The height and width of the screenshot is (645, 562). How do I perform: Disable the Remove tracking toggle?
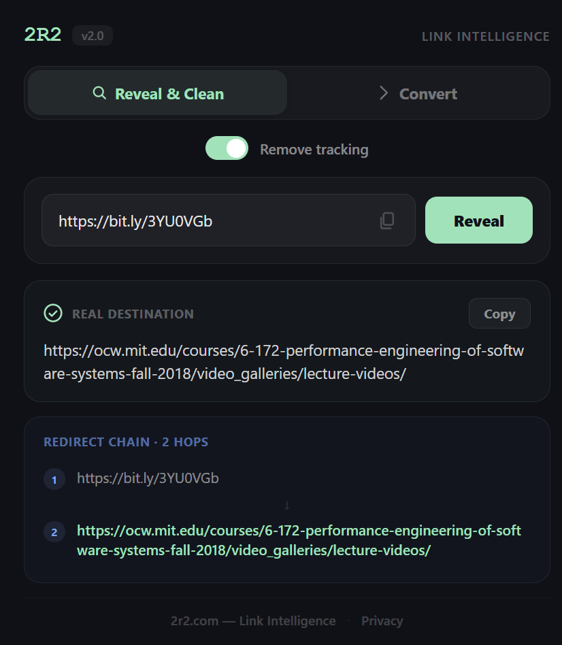coord(227,148)
